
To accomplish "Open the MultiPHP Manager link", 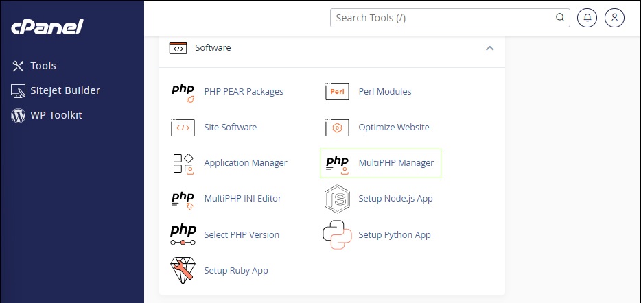I will (396, 163).
